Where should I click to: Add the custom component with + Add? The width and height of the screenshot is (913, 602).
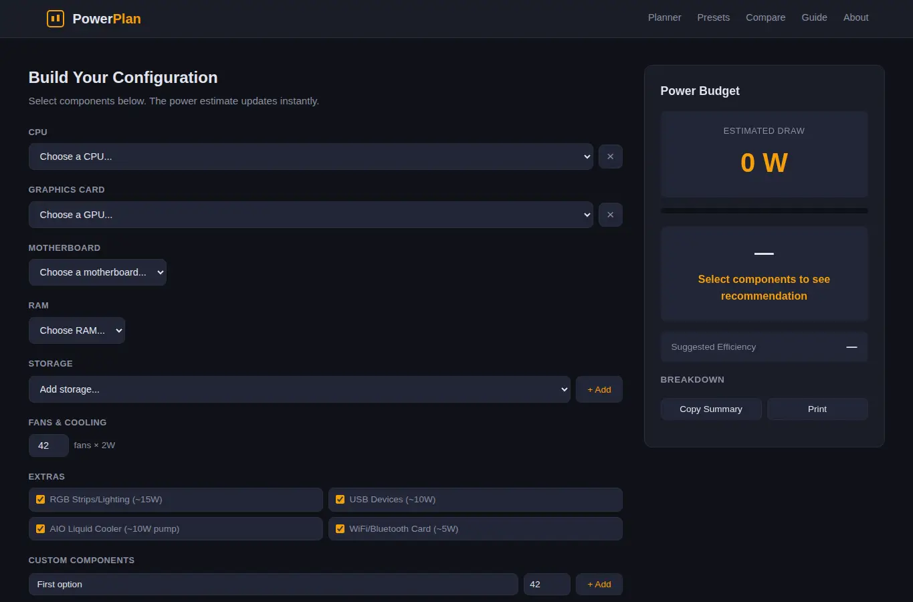pyautogui.click(x=599, y=584)
